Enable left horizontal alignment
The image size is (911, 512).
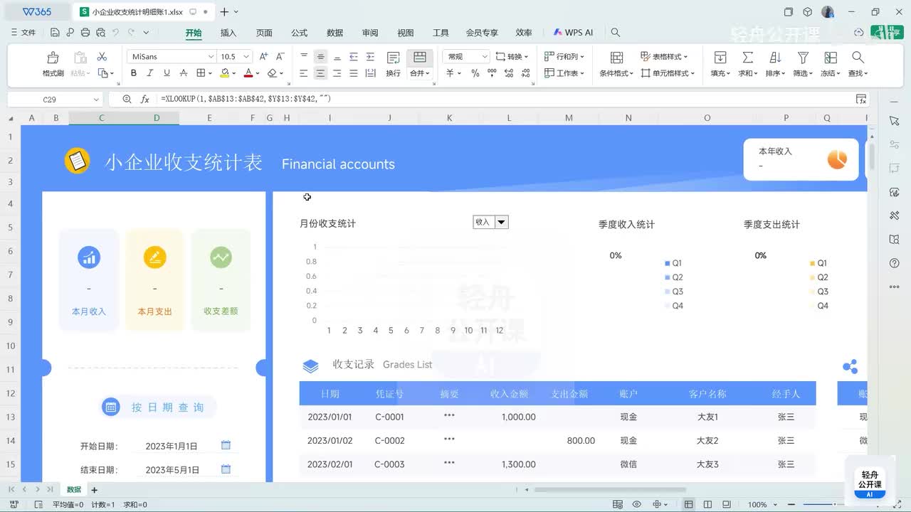point(304,73)
